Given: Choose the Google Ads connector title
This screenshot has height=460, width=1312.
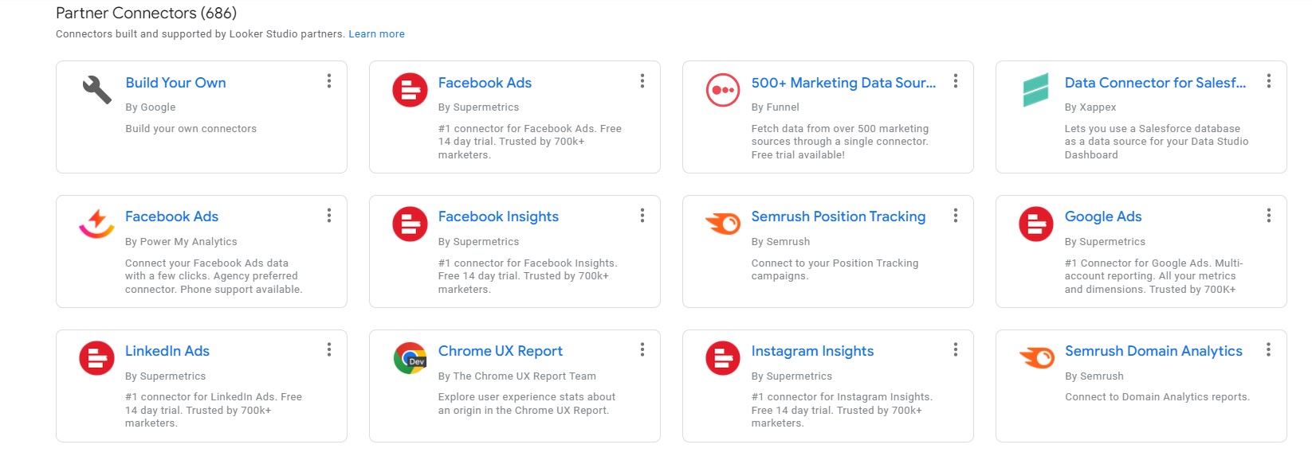Looking at the screenshot, I should 1103,216.
